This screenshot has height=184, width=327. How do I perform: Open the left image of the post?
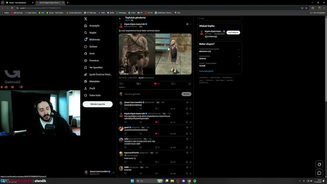(x=137, y=54)
